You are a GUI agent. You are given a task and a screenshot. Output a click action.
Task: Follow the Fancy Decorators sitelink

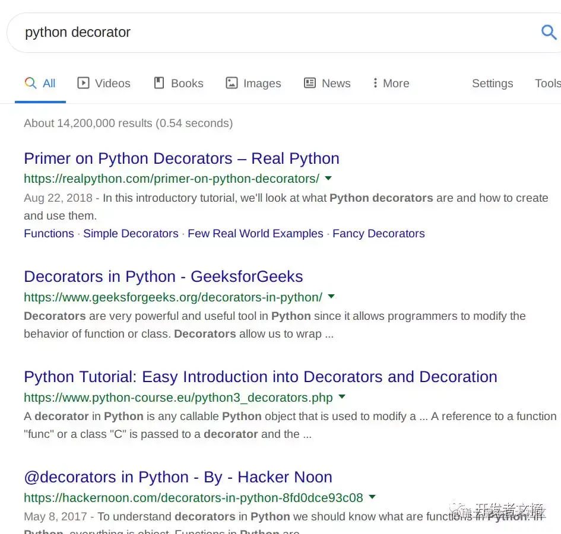[x=379, y=234]
